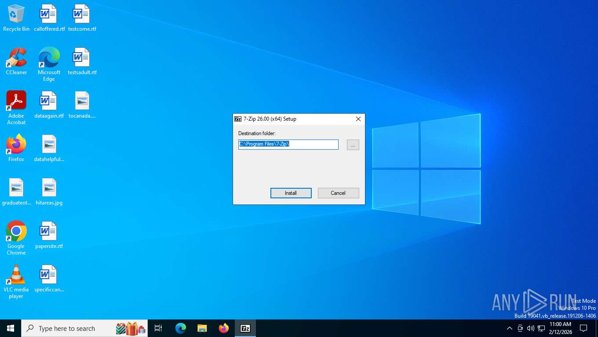
Task: Click the gift boxes search highlight icon
Action: (x=131, y=328)
